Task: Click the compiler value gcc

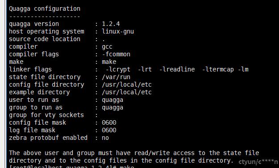Action: tap(107, 47)
